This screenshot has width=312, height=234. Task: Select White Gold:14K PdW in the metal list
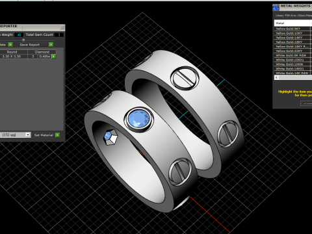point(292,73)
